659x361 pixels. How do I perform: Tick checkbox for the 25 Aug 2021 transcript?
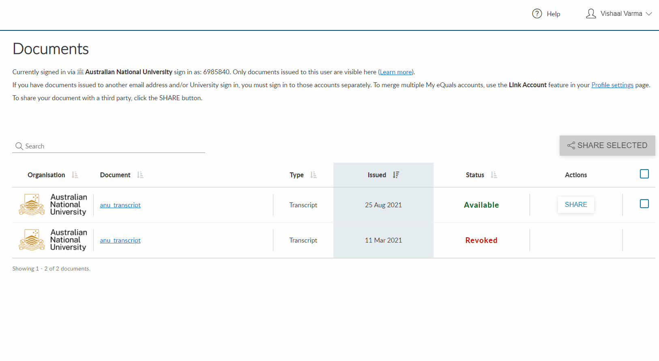tap(644, 204)
